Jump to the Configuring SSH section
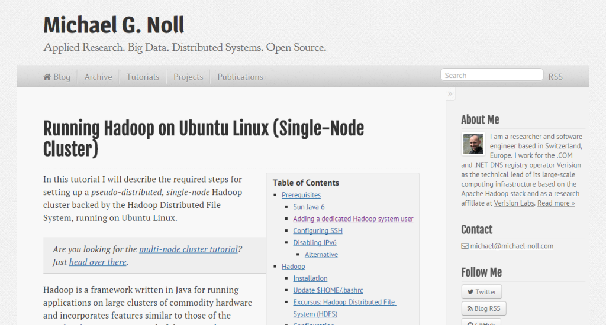The height and width of the screenshot is (325, 606). click(x=318, y=231)
